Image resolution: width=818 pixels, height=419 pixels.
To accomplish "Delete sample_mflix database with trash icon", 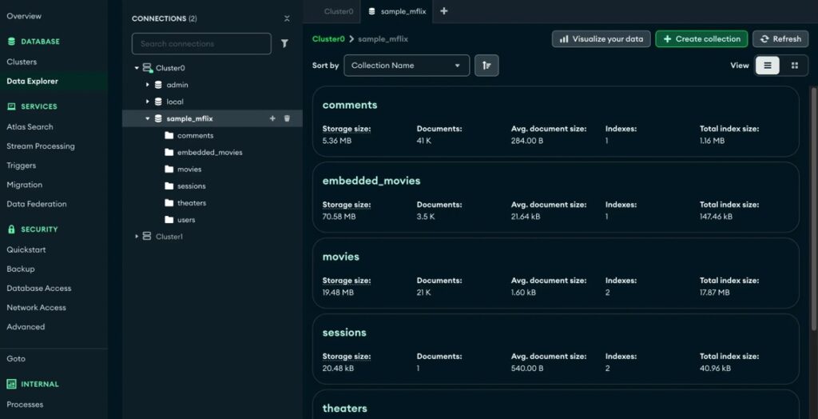I will pos(287,118).
